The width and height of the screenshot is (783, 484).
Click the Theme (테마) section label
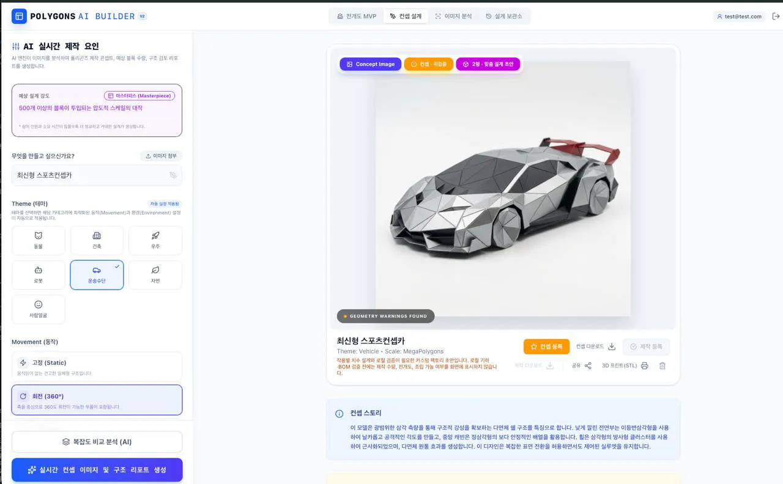point(29,204)
